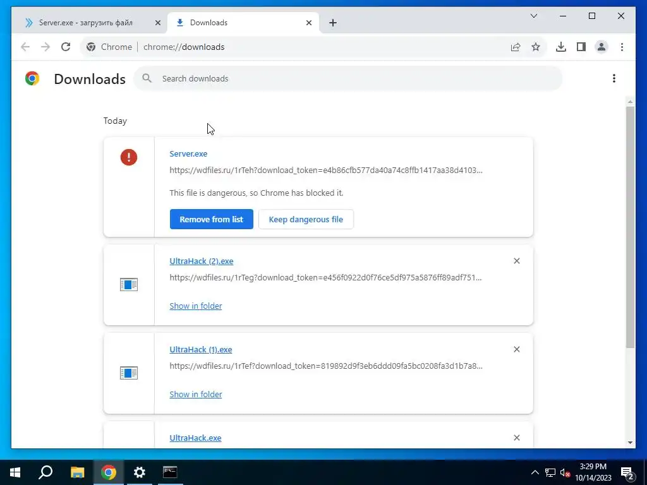Click the network status tray icon
Image resolution: width=647 pixels, height=485 pixels.
click(550, 472)
